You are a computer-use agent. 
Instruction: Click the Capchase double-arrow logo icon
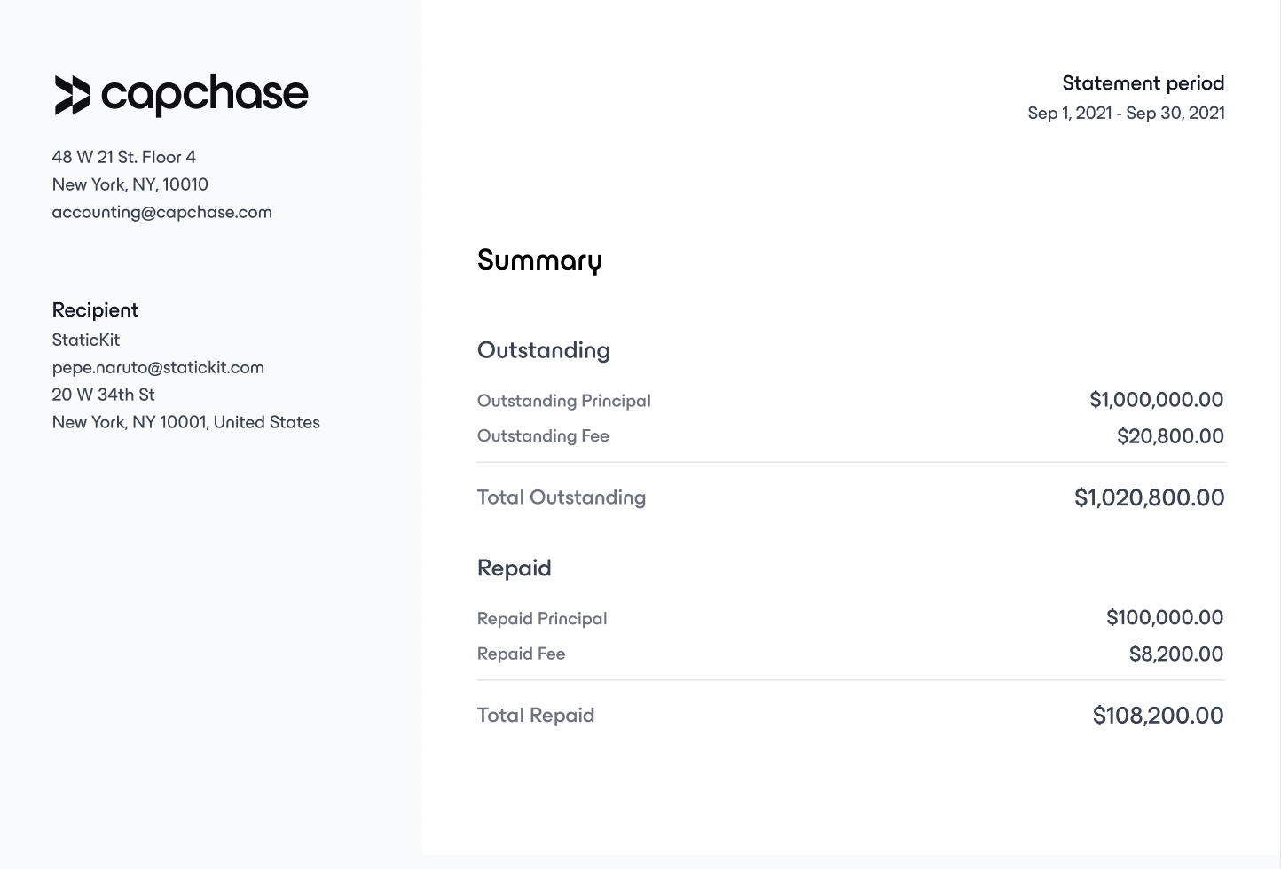(x=72, y=95)
